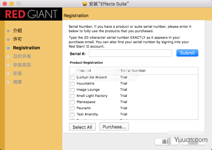Check the Text Anarchy checkbox
The width and height of the screenshot is (212, 150).
[x=72, y=115]
